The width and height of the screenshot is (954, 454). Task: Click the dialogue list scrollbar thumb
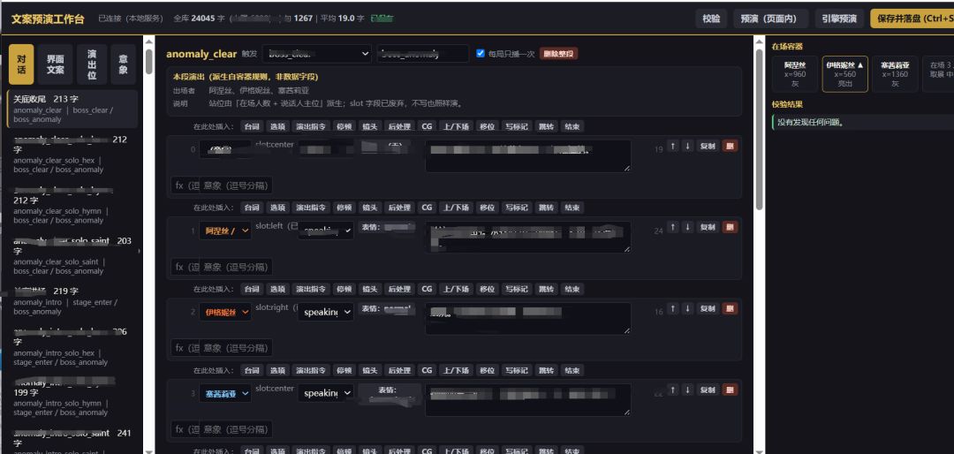click(148, 61)
